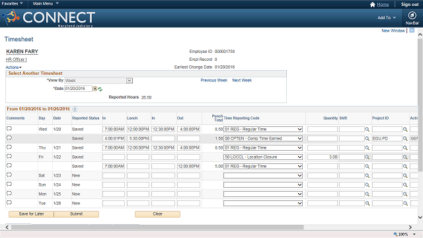
Task: Open Time Reporting Code dropdown for Sat 1/23
Action: tap(263, 175)
